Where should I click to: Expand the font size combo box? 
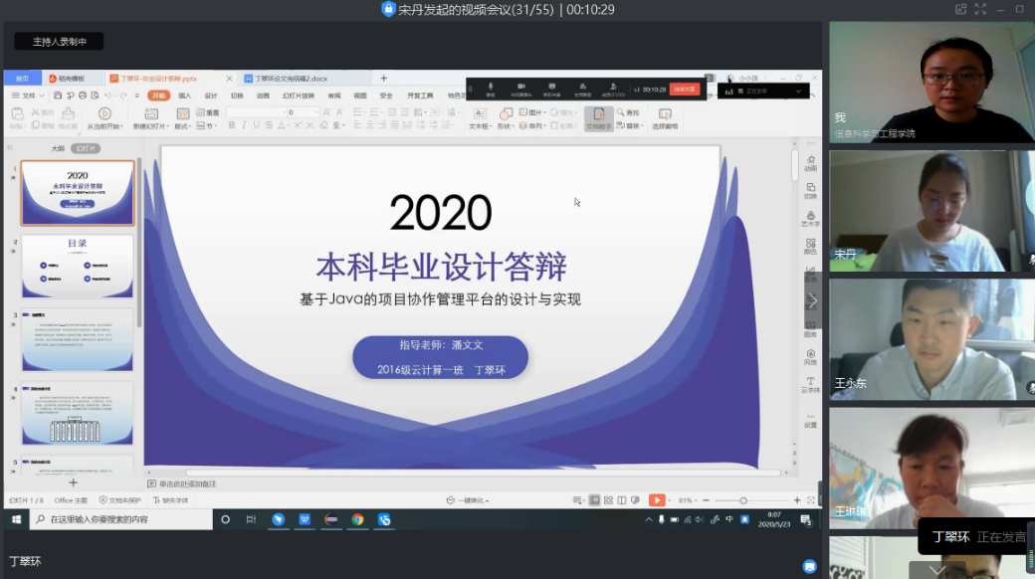(x=315, y=112)
